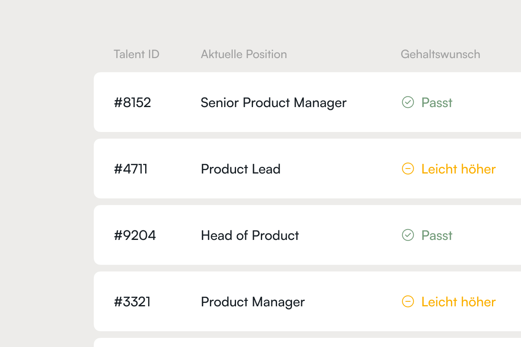Click Leicht höher label in row #4711

click(x=458, y=169)
